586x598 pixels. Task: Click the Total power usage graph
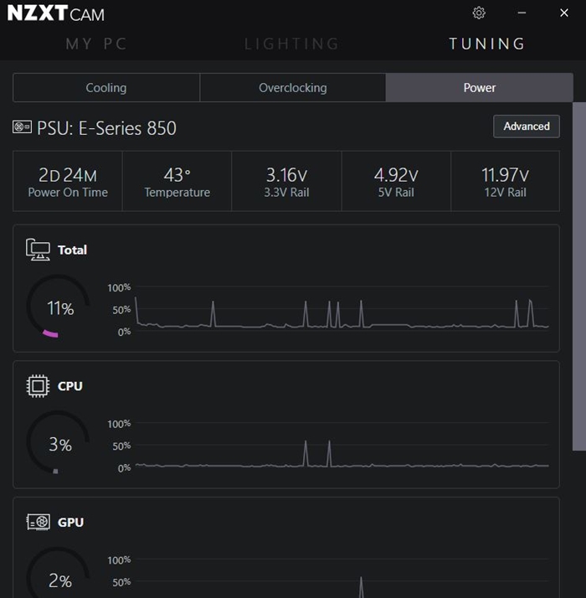[x=342, y=310]
